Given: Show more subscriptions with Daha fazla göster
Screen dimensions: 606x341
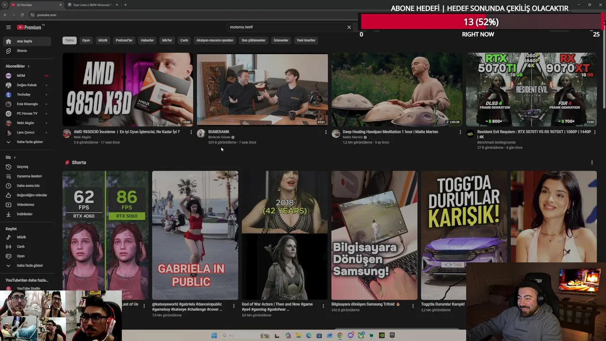Looking at the screenshot, I should tap(26, 142).
